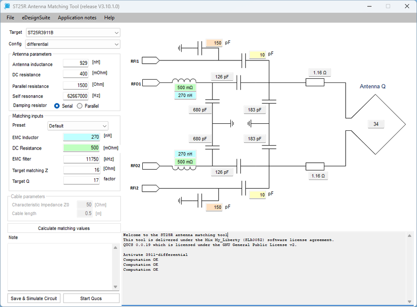417x307 pixels.
Task: Click the RFO1 270 nH inductor label
Action: tap(185, 95)
